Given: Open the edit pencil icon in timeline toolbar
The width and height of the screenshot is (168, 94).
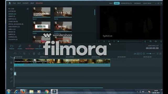Looking at the screenshot, I should [x=39, y=54].
